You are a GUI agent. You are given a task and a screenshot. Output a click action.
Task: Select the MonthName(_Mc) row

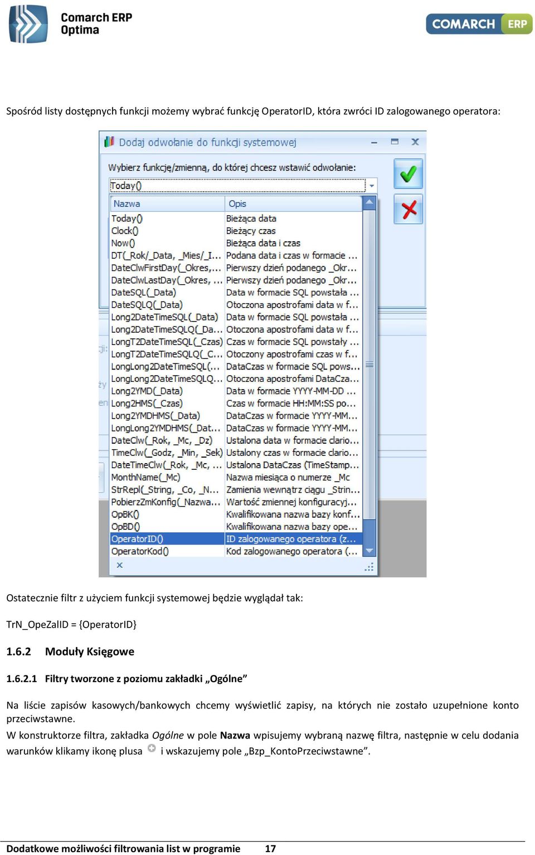236,477
